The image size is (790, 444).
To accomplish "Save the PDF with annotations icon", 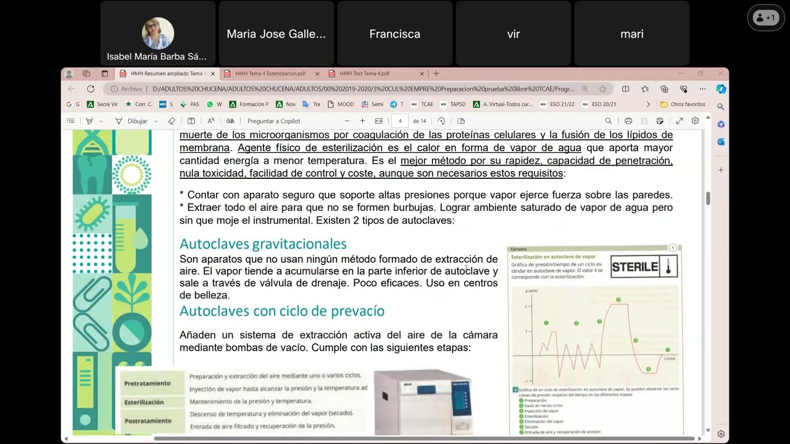I will [x=660, y=121].
